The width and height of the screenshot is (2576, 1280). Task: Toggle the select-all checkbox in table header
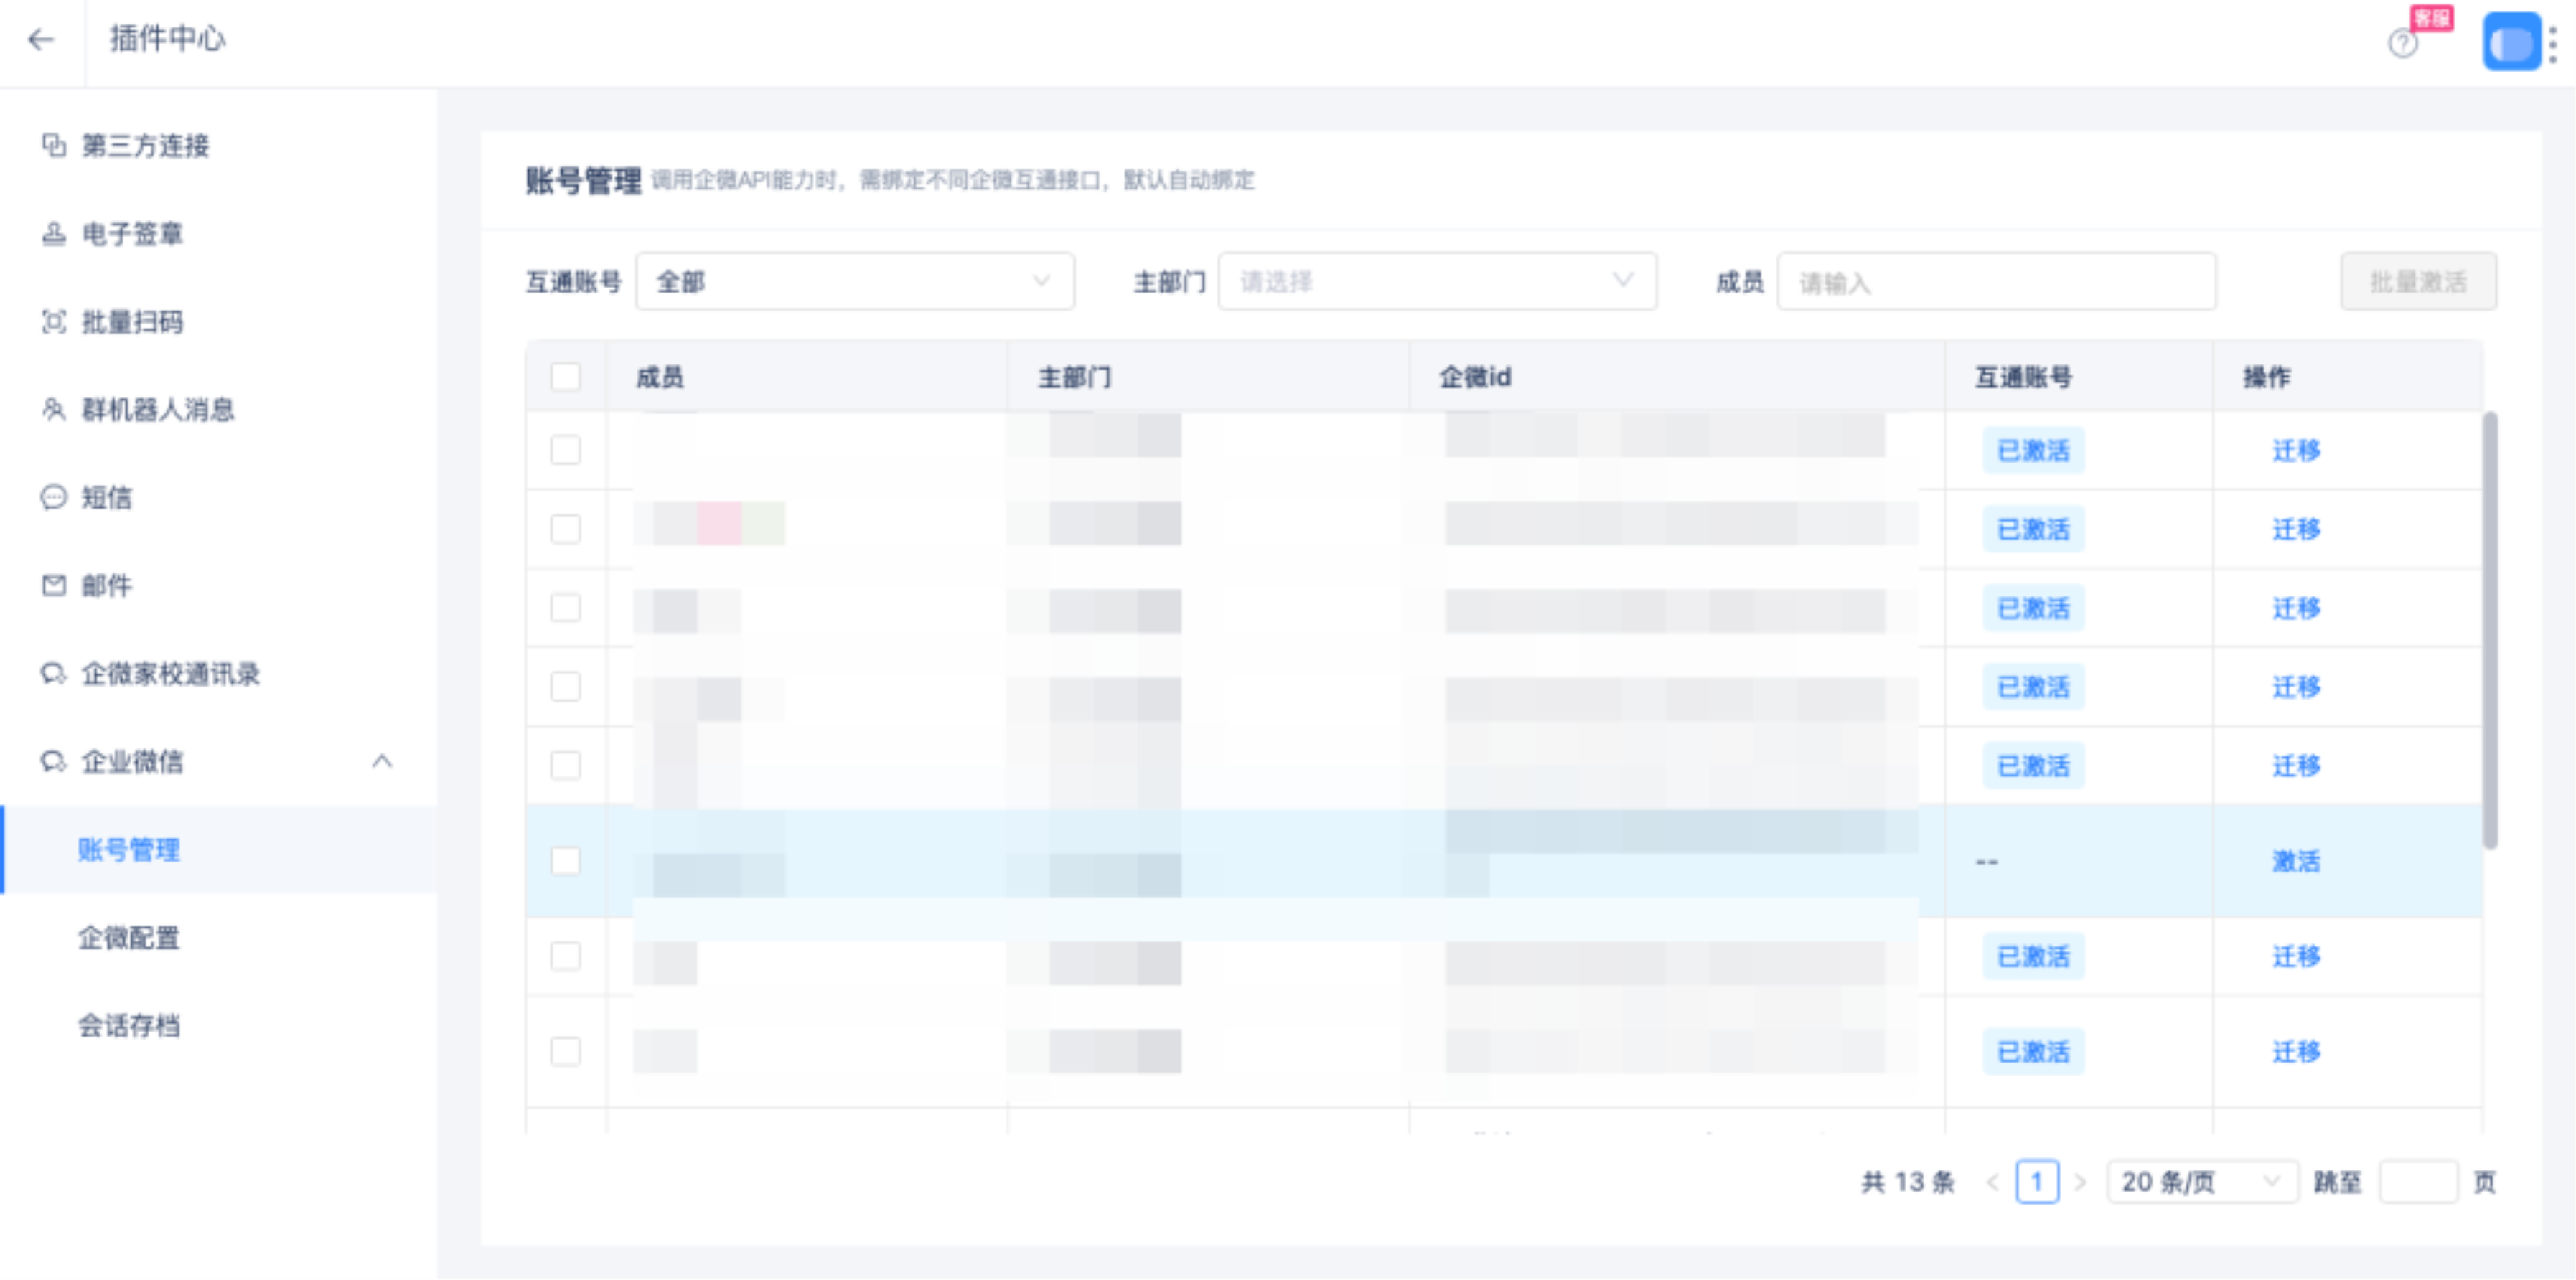565,377
